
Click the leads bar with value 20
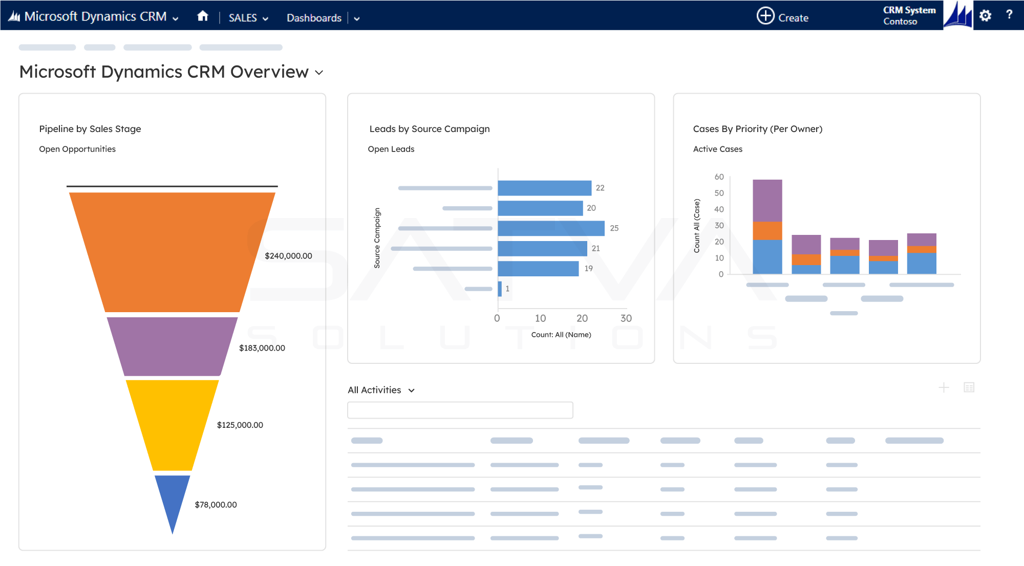[x=540, y=208]
